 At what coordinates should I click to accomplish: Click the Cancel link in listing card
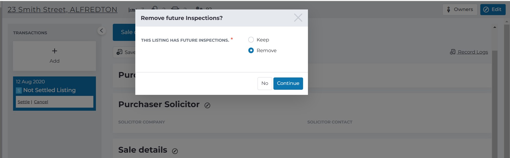click(41, 102)
